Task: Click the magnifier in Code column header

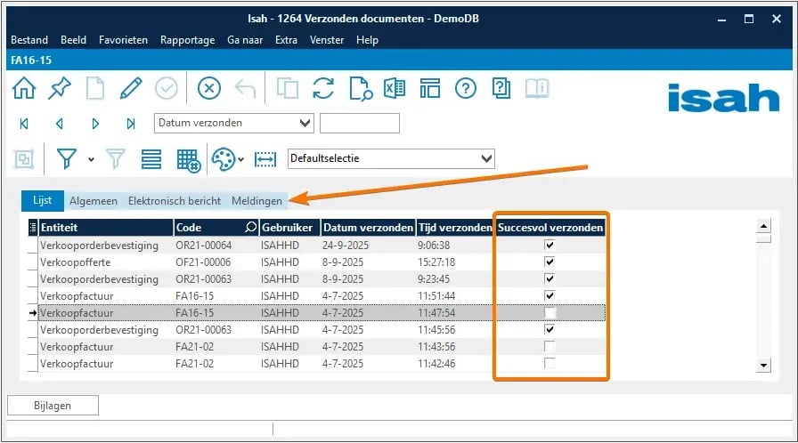Action: [x=251, y=227]
